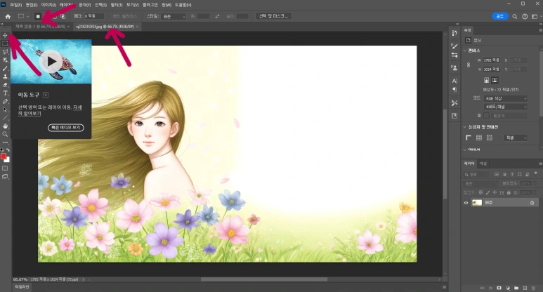Open the RGB 색상 mode dropdown

pos(505,98)
